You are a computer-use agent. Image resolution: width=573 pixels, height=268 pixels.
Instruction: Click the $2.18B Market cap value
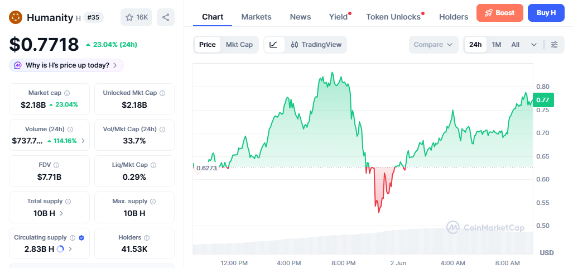[33, 105]
